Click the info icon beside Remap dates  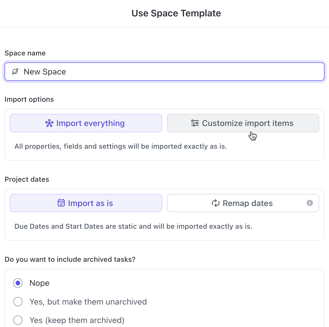click(310, 203)
